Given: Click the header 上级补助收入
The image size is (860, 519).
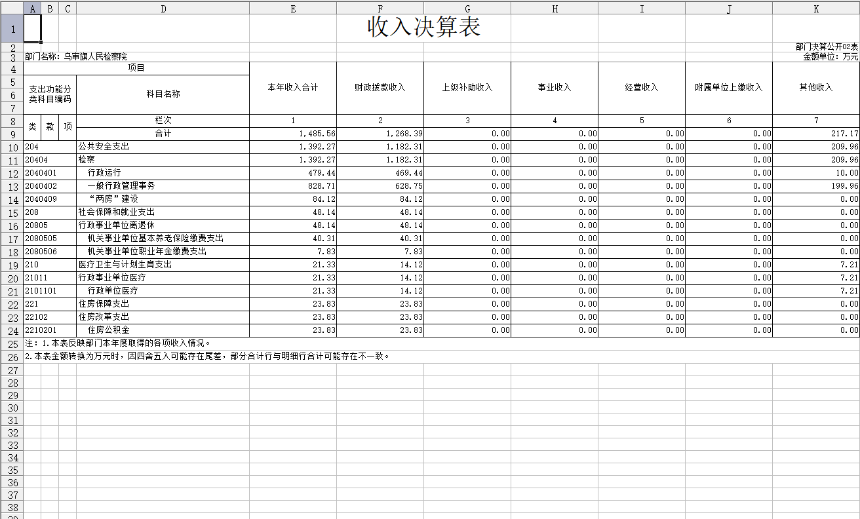Looking at the screenshot, I should (467, 88).
